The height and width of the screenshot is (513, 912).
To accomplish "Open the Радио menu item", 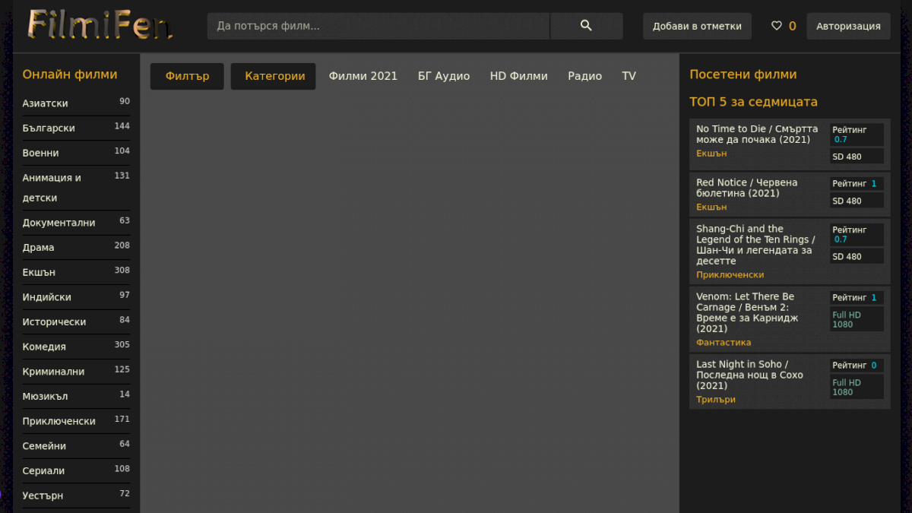I will (x=584, y=76).
